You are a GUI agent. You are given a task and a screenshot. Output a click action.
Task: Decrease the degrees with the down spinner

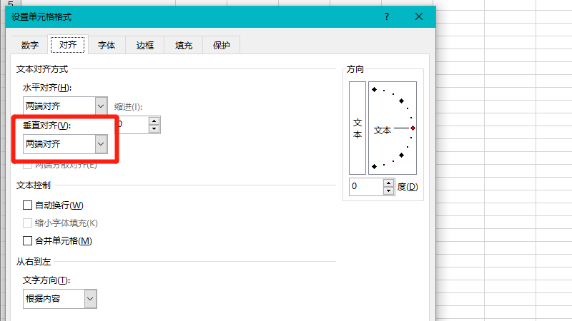pos(389,190)
